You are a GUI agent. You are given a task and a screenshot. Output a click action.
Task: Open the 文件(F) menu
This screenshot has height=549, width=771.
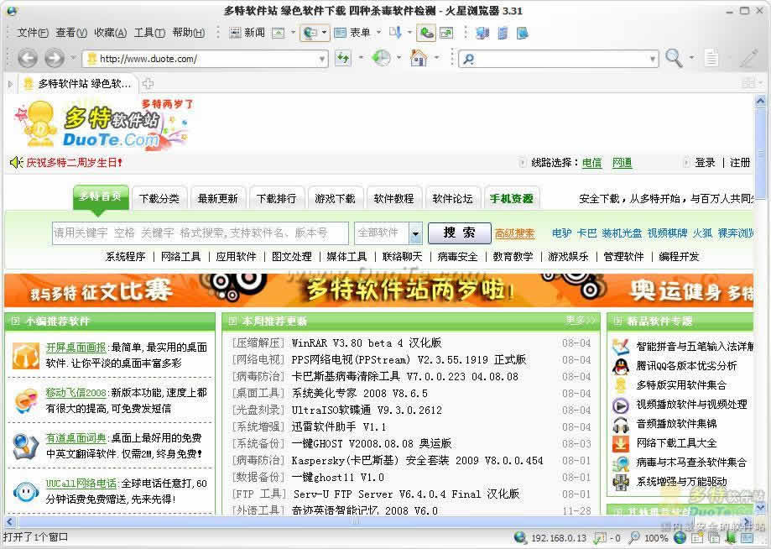click(33, 33)
